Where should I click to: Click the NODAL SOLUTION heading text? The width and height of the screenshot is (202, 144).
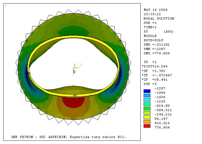[x=159, y=18]
